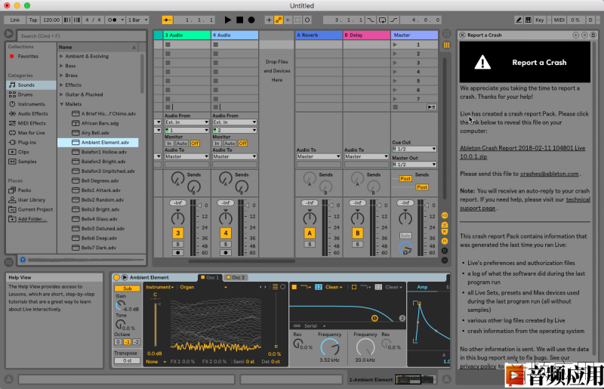Open the Ableton Crash Report zip link
604x389 pixels.
[522, 153]
